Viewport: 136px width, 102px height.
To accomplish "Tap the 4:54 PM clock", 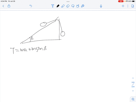I will (4, 1).
